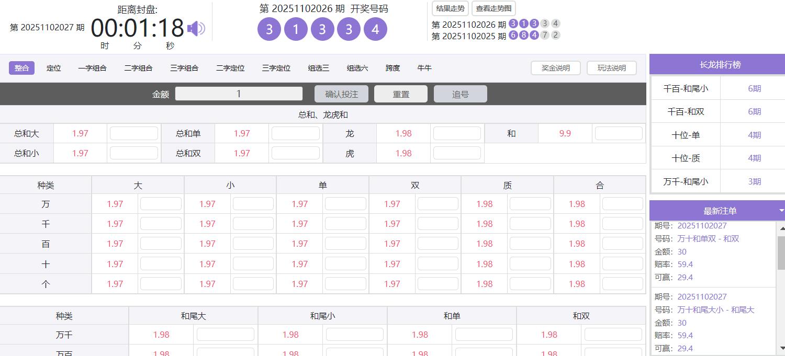The image size is (785, 356).
Task: Open the 牛牛 play mode tab
Action: click(424, 67)
